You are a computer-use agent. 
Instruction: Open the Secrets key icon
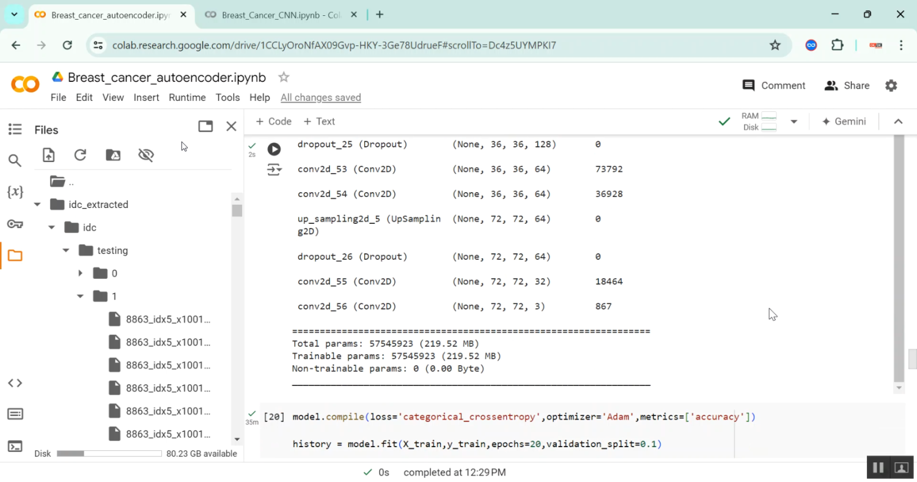(x=15, y=224)
